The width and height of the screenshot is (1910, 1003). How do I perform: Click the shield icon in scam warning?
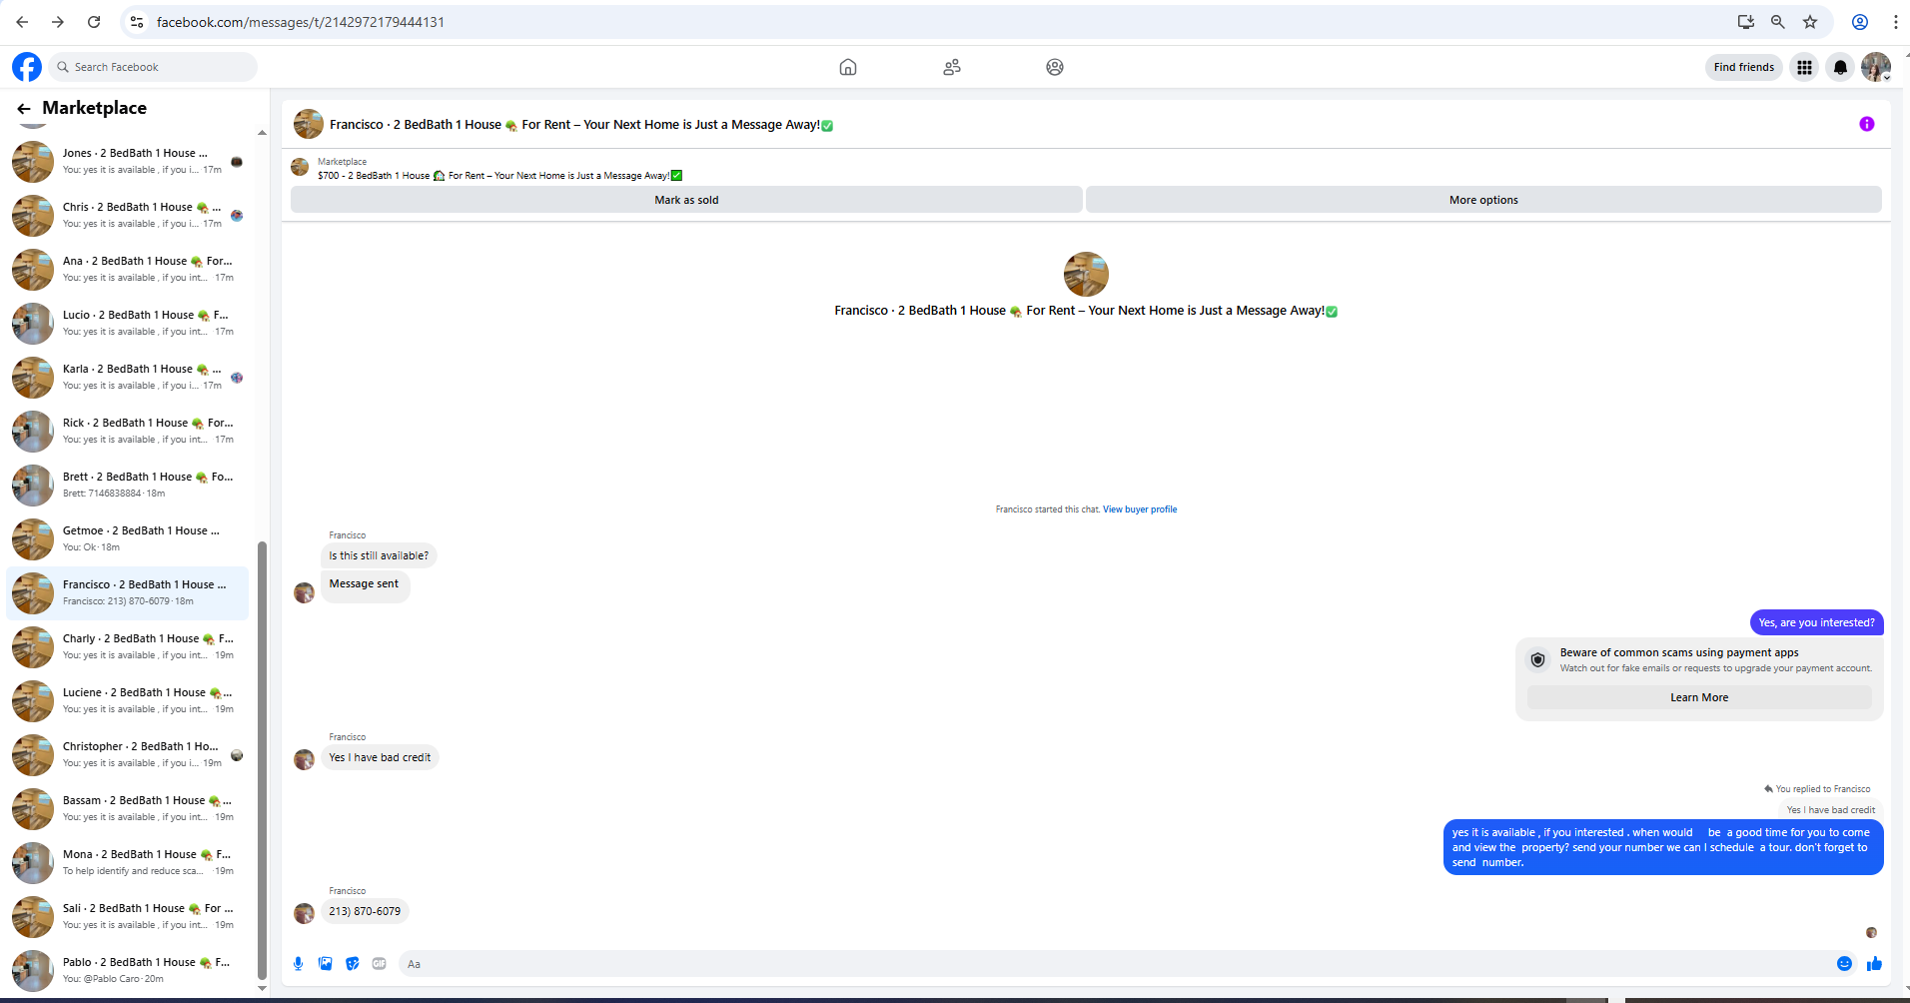pos(1538,660)
